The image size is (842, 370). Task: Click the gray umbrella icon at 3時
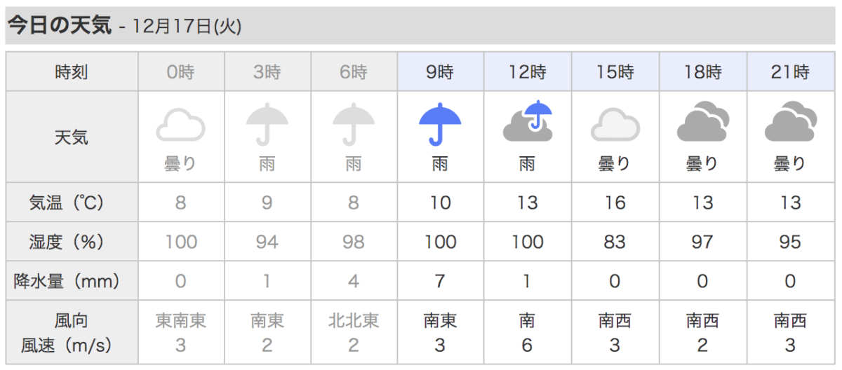pyautogui.click(x=267, y=123)
